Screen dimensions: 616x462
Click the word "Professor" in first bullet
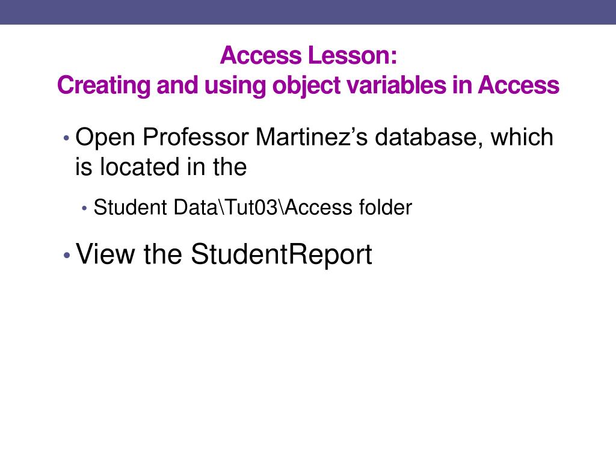(196, 137)
